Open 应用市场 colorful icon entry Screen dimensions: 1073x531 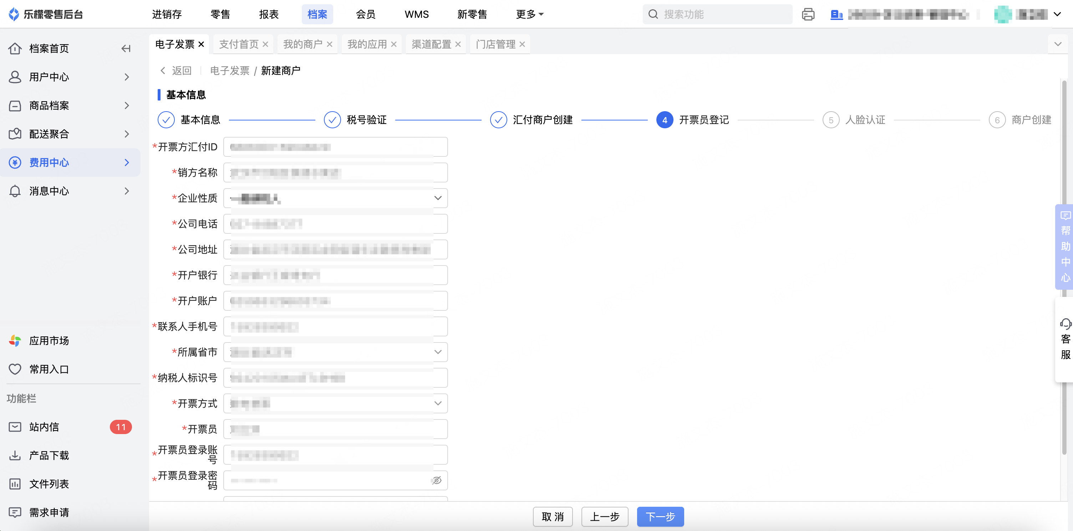coord(15,341)
